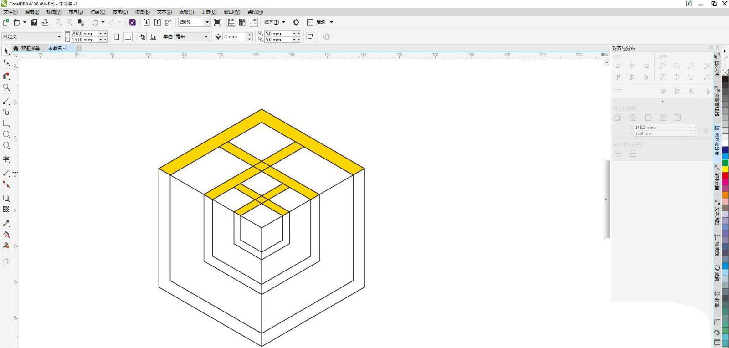Expand the 自定义 page size dropdown

[59, 37]
